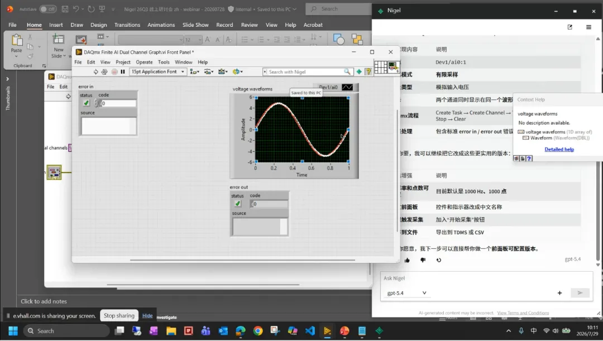Click the PowerPoint Save icon
This screenshot has height=341, width=603.
click(x=65, y=9)
